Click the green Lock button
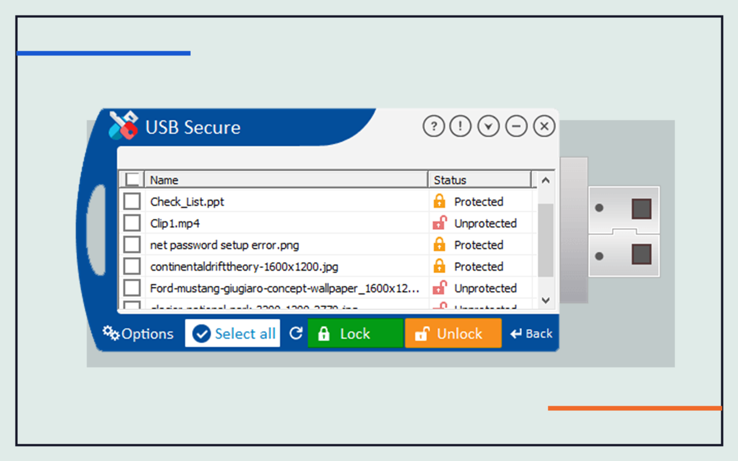 355,334
